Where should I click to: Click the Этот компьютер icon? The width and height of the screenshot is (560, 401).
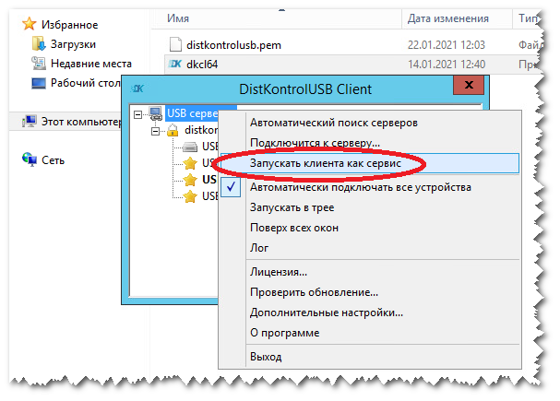click(30, 122)
